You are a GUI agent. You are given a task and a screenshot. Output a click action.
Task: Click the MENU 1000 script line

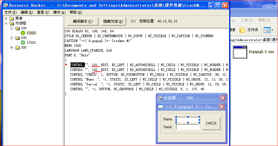(x=73, y=46)
